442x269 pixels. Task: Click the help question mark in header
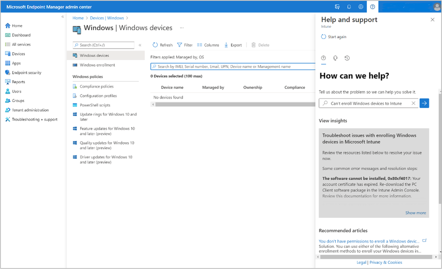tap(373, 7)
